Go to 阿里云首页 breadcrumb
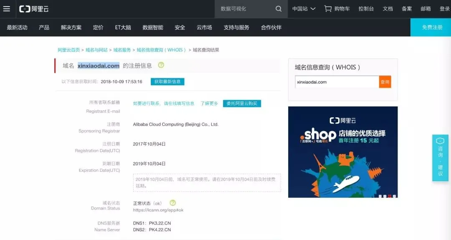The image size is (451, 240). click(69, 50)
